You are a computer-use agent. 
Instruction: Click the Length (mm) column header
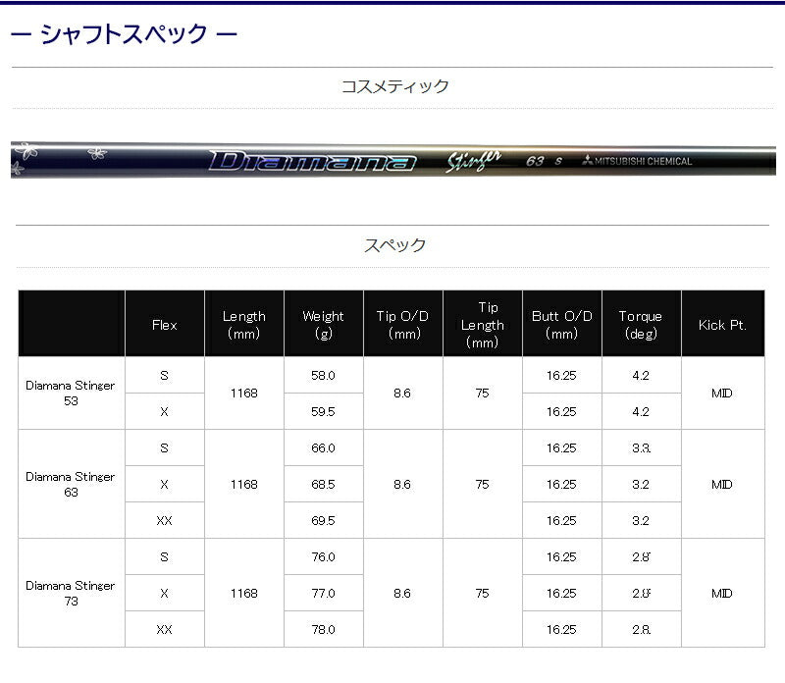pos(243,324)
